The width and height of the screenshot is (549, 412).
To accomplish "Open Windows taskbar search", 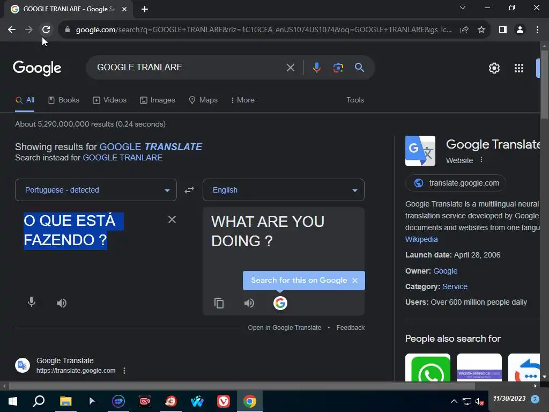I will (x=39, y=401).
